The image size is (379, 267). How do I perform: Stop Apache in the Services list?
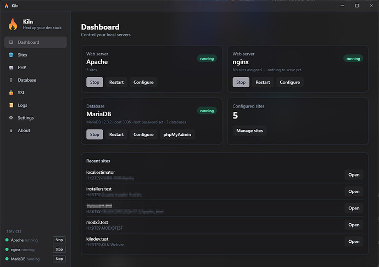59,240
